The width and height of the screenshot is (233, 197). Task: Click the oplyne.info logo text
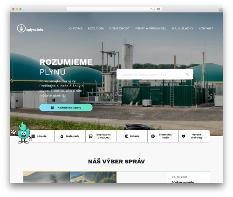pos(34,30)
